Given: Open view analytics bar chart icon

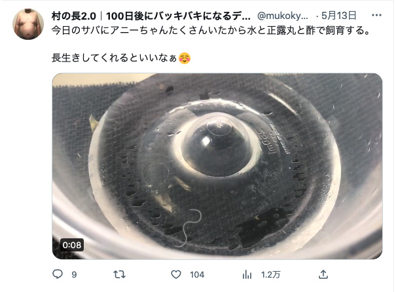Looking at the screenshot, I should [x=247, y=274].
